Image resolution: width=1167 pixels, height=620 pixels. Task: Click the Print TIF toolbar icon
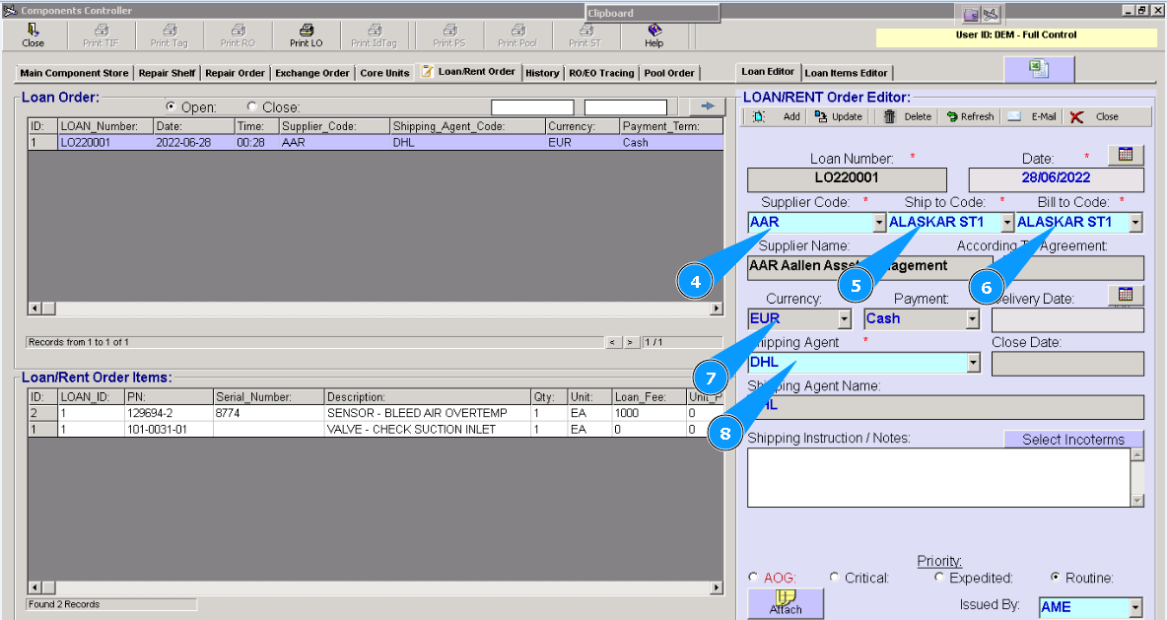click(x=101, y=34)
